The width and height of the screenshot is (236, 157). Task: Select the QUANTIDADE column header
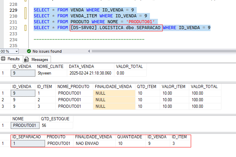tap(130, 137)
